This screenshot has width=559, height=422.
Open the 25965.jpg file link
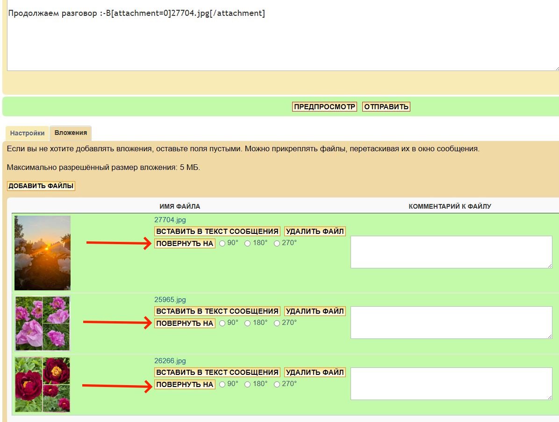(170, 300)
